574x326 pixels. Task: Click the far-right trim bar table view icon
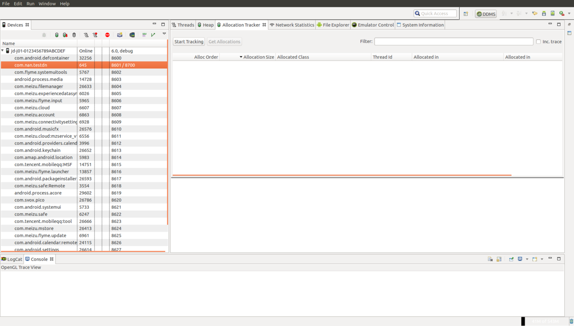tap(569, 33)
